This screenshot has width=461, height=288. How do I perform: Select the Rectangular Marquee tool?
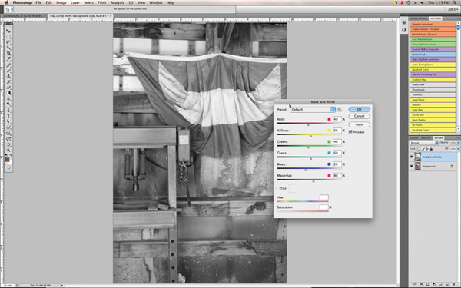tap(8, 37)
